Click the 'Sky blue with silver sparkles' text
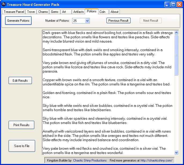Screen dimensions: 184x165 click(x=105, y=121)
